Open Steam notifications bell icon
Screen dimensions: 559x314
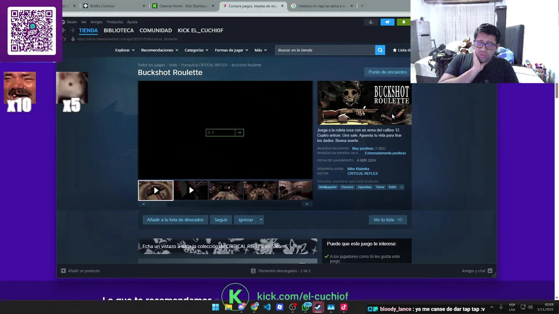tap(404, 22)
